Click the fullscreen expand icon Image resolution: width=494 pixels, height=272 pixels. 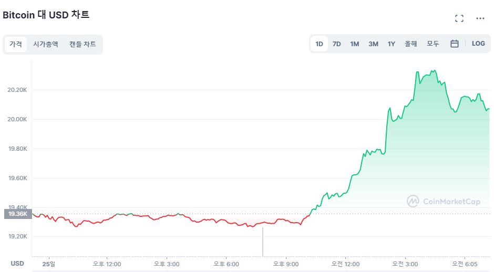click(x=459, y=18)
